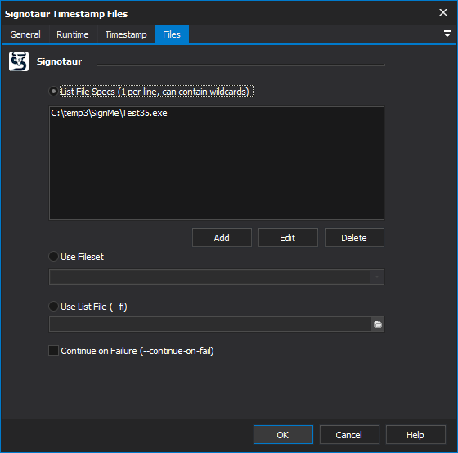Select the Files tab
The height and width of the screenshot is (453, 458).
coord(172,34)
